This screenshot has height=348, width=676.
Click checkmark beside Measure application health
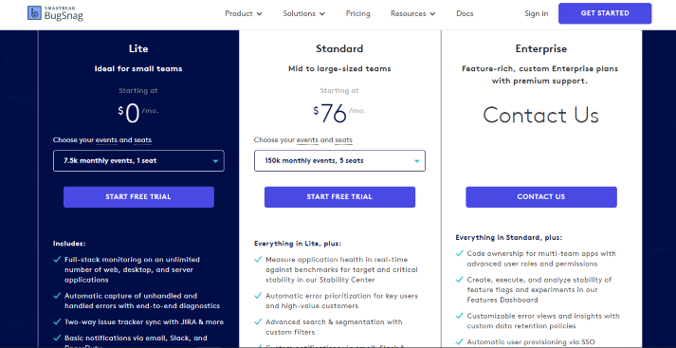click(258, 260)
